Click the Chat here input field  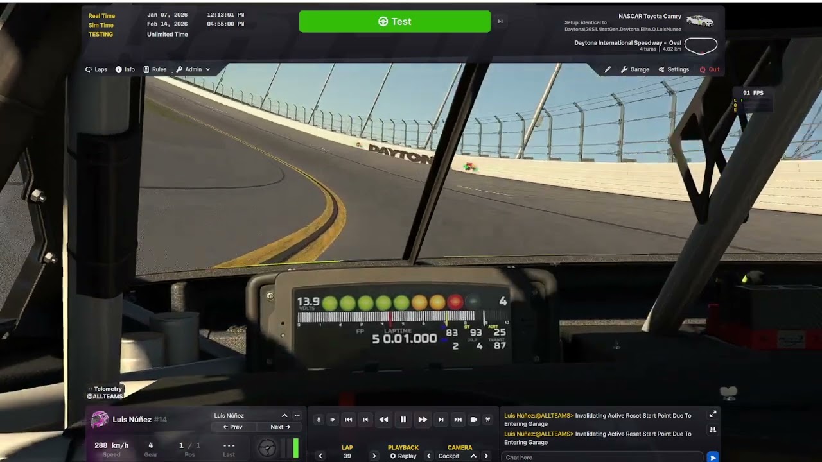pyautogui.click(x=602, y=458)
